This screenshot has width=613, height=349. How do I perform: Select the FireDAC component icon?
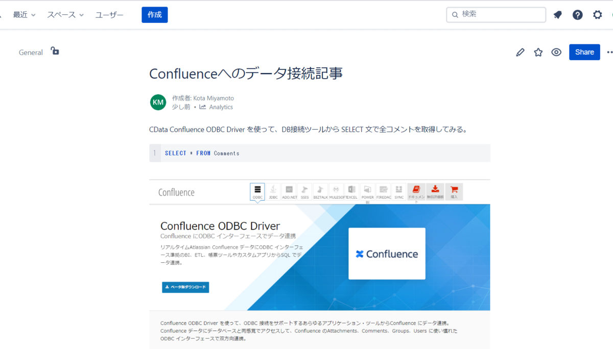(x=384, y=192)
